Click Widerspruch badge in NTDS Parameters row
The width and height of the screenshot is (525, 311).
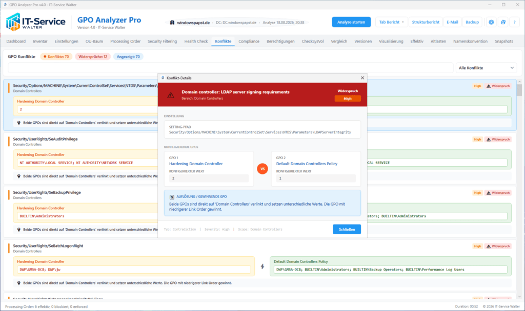(498, 86)
